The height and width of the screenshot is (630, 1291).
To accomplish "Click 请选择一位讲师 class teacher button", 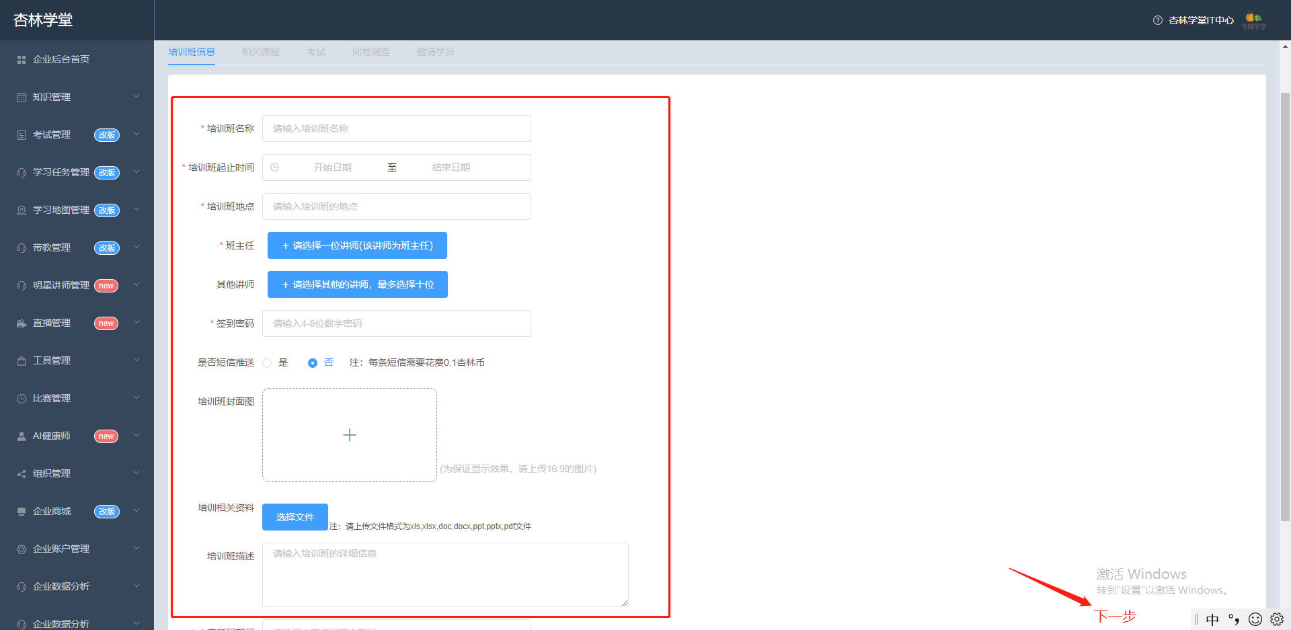I will click(x=357, y=245).
